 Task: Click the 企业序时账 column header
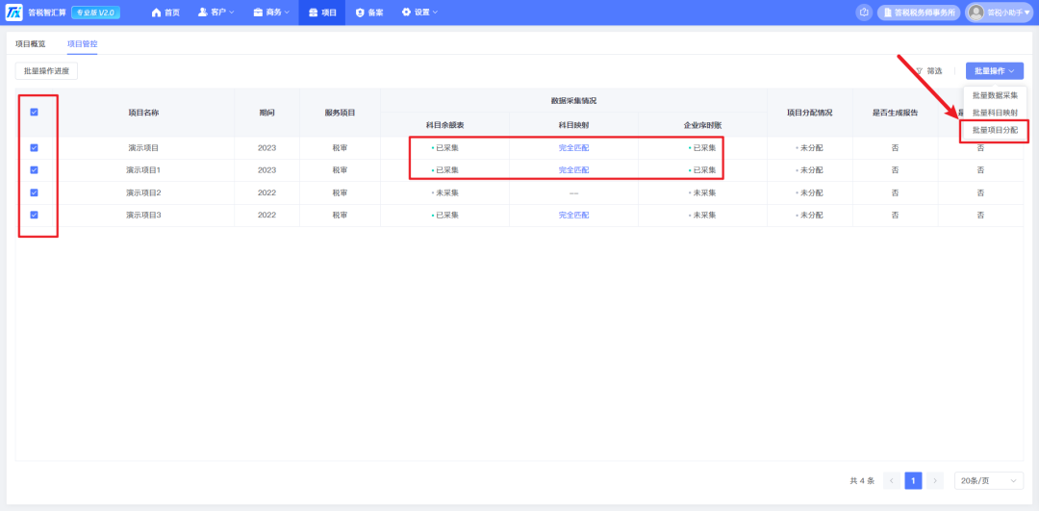[x=702, y=124]
